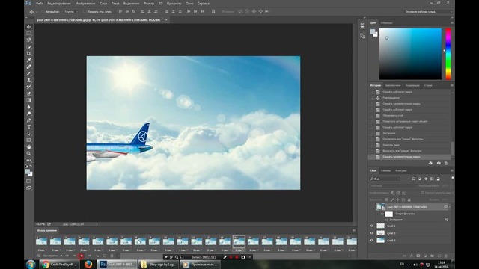Select the Horizontal Type tool
This screenshot has height=269, width=479.
click(x=28, y=127)
